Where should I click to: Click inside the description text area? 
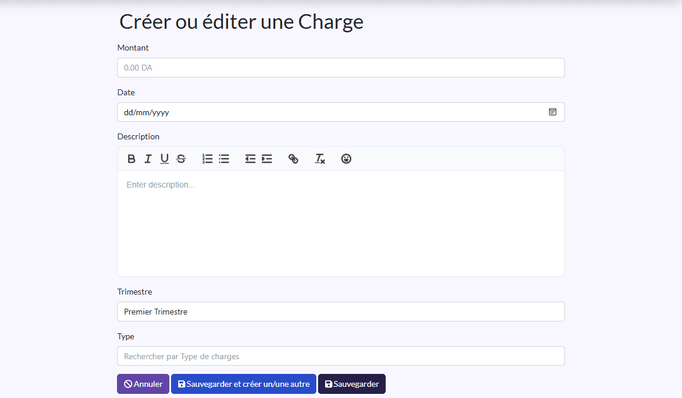tap(341, 223)
